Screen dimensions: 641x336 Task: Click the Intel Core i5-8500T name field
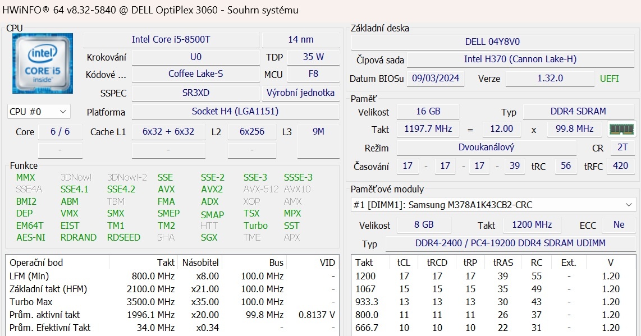[x=171, y=40]
